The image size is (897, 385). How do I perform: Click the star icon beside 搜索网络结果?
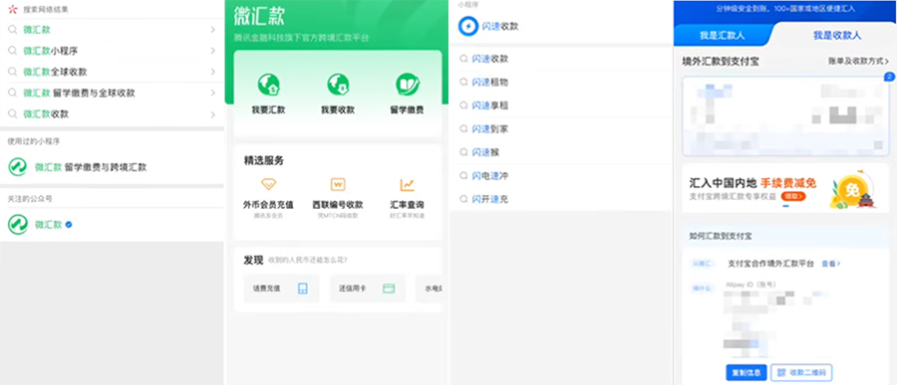tap(13, 9)
